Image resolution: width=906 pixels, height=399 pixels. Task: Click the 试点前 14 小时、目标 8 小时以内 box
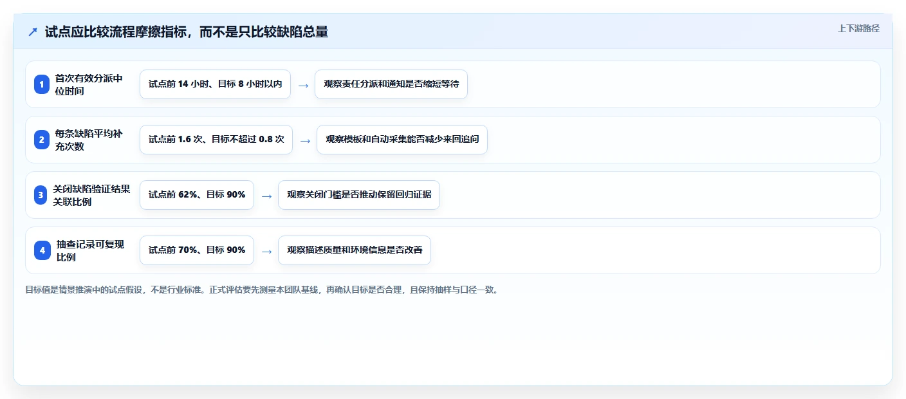tap(215, 84)
